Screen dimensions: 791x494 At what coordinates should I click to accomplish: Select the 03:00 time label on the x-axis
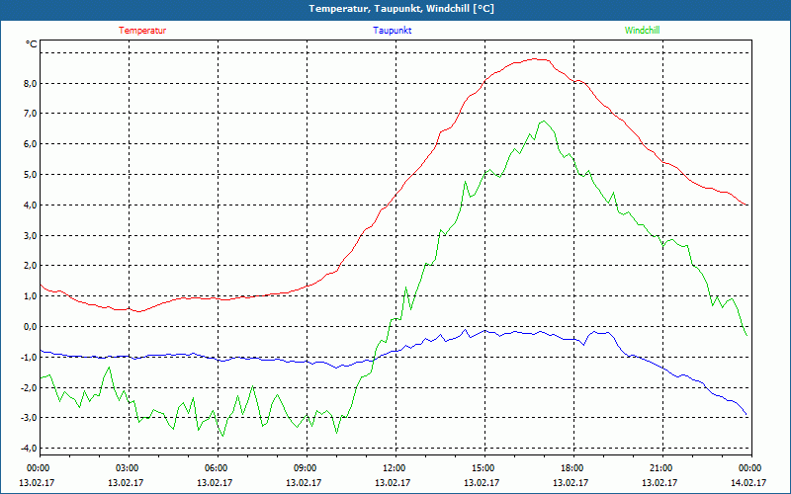(x=128, y=468)
